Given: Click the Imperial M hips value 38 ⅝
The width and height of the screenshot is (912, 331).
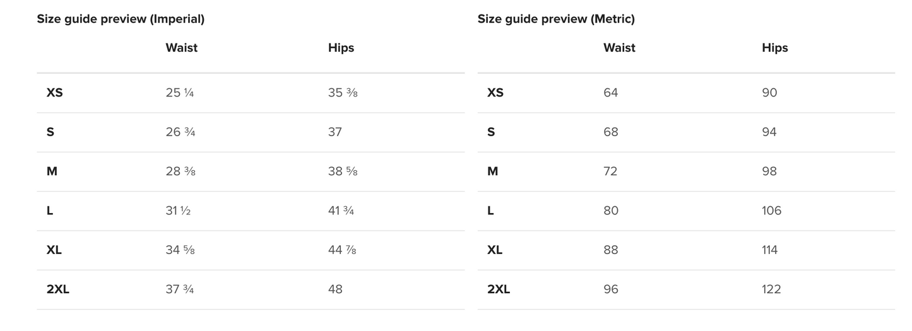Looking at the screenshot, I should click(x=343, y=171).
